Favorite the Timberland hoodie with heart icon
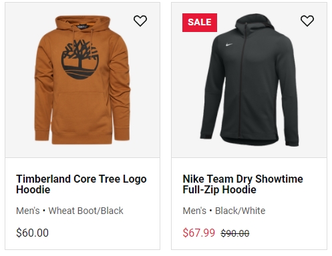This screenshot has width=332, height=256. [140, 21]
